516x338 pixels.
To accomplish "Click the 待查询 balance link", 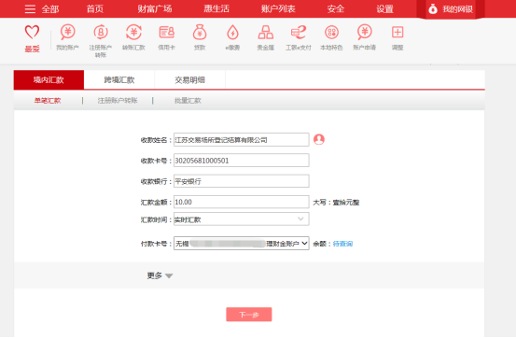I will (342, 244).
